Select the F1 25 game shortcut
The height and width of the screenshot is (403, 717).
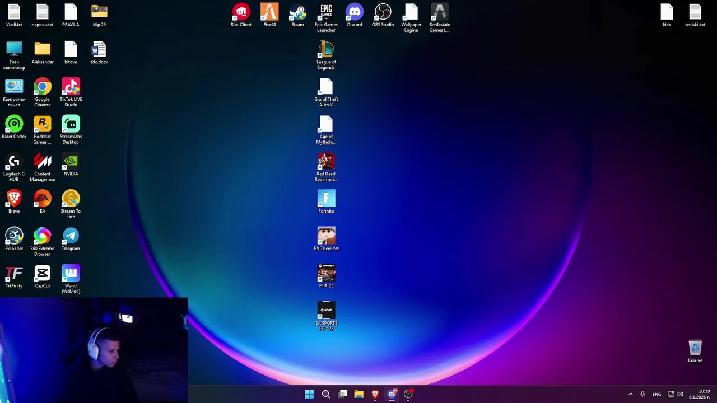[x=326, y=277]
